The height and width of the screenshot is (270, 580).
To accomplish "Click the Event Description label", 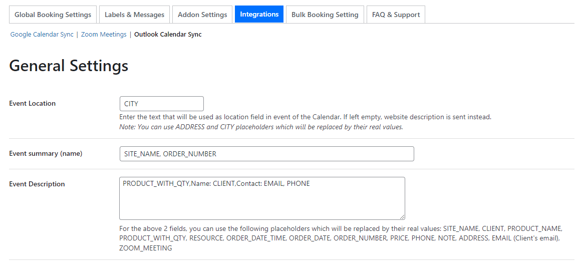I will 37,184.
